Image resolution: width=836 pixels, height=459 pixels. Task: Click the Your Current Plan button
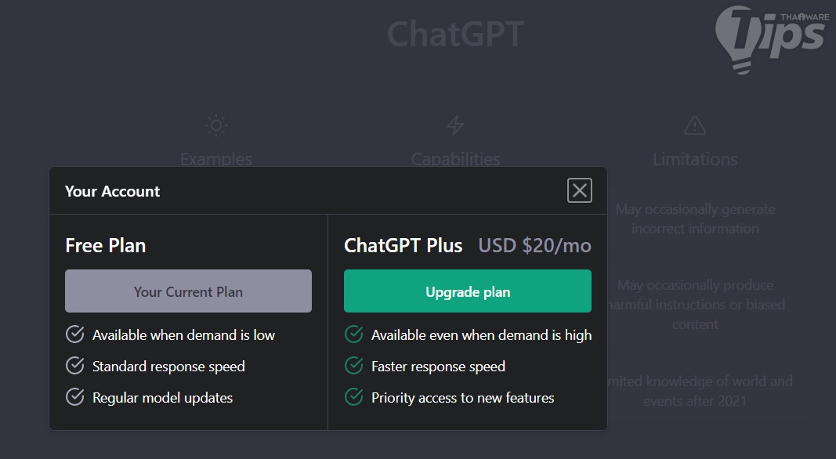click(188, 291)
